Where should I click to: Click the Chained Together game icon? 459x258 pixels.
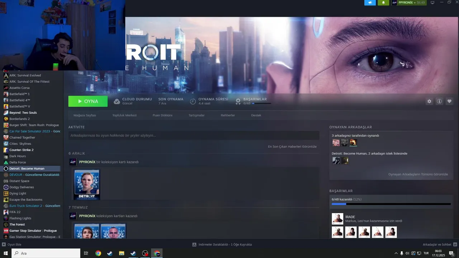tap(6, 137)
